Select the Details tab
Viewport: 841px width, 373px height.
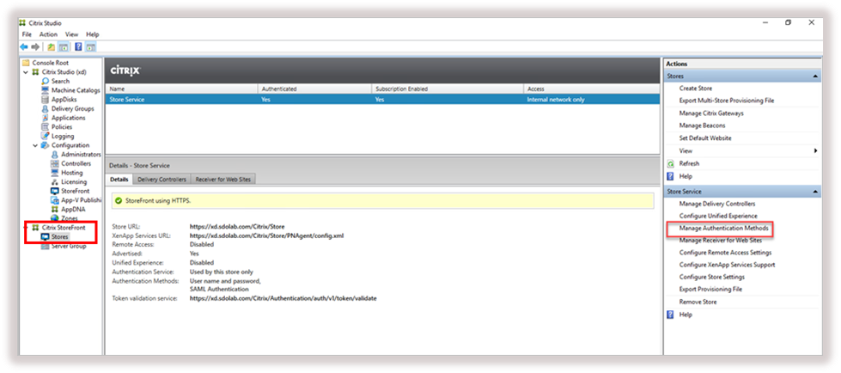(x=119, y=180)
